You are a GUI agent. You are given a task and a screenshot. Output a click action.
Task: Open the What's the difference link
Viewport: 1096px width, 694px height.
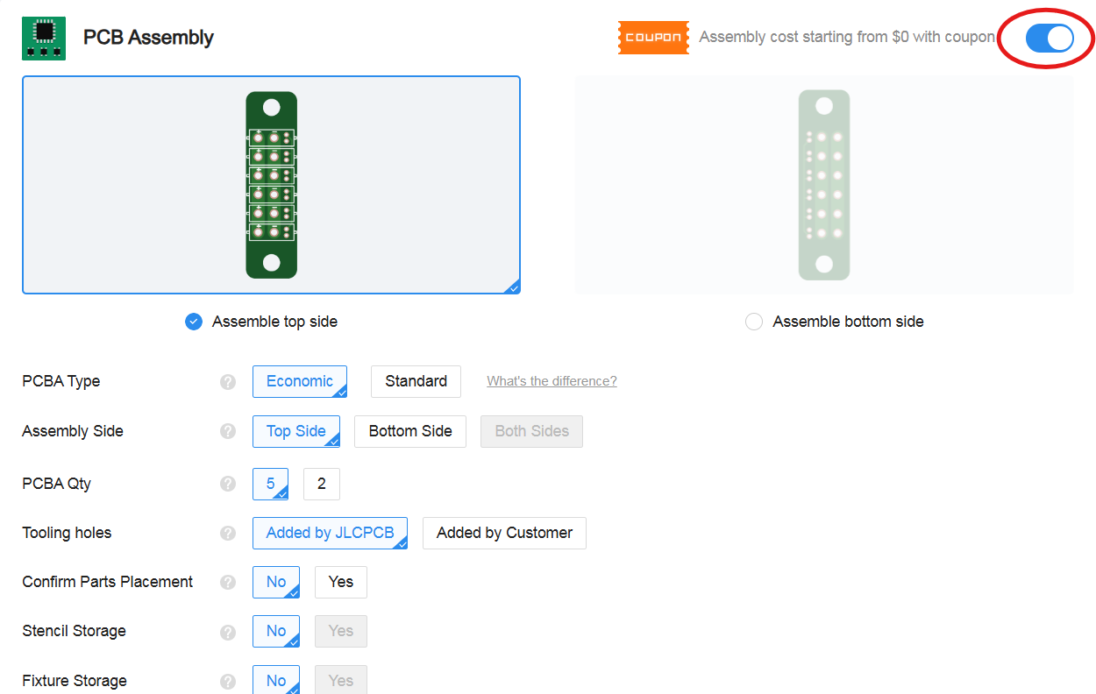552,381
